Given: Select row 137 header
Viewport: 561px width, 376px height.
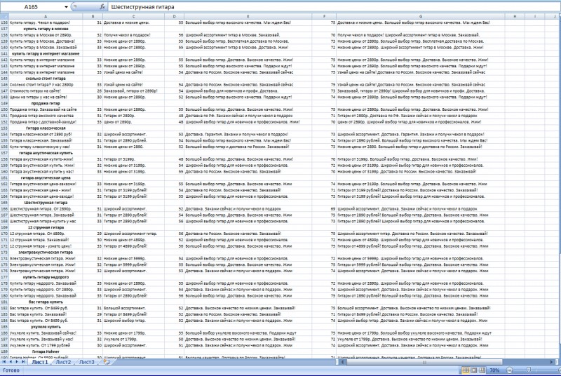Looking at the screenshot, I should [4, 29].
